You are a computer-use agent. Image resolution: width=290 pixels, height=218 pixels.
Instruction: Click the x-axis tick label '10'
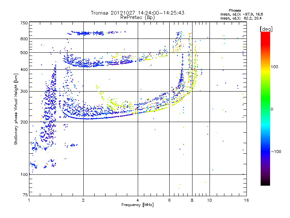point(210,200)
